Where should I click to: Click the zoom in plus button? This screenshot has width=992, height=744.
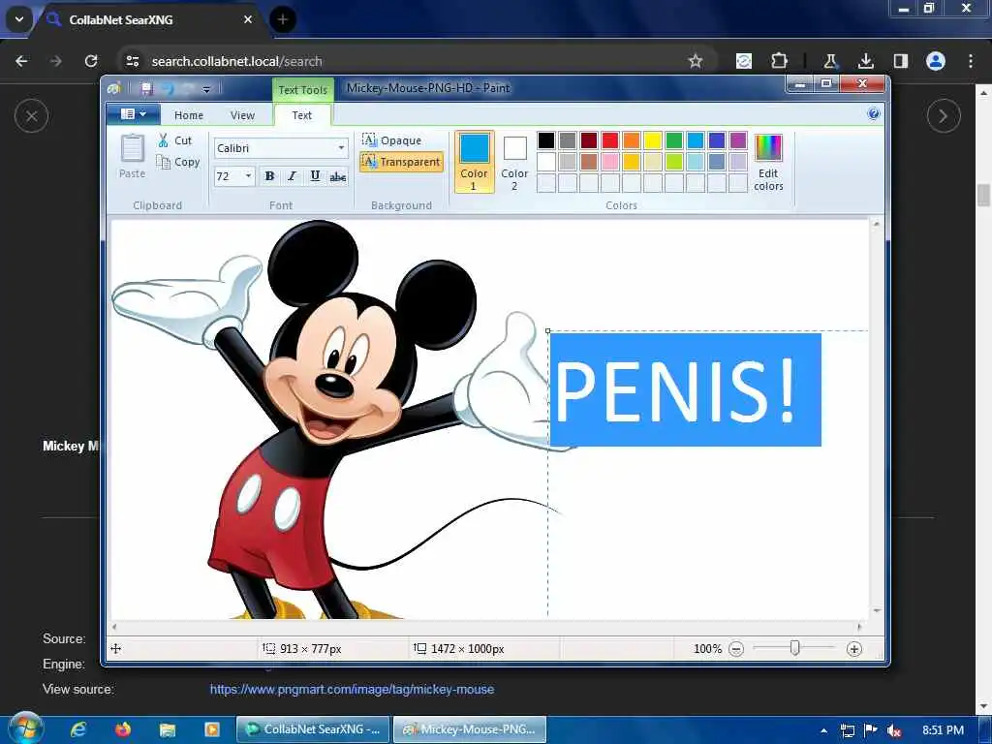pyautogui.click(x=854, y=649)
